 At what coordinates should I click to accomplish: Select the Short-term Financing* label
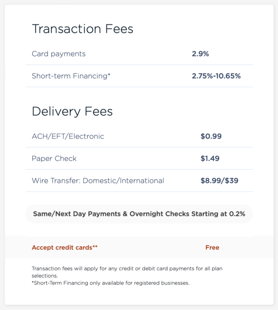(71, 76)
